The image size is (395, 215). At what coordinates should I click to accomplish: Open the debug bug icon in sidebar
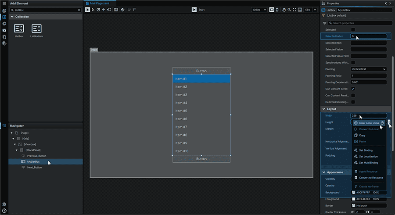click(4, 204)
